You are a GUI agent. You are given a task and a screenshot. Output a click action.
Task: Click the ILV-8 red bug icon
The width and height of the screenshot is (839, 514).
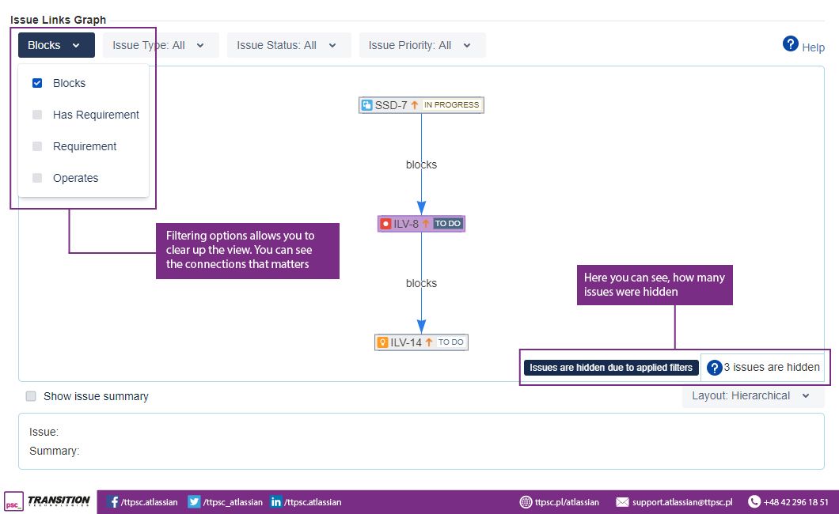click(x=385, y=224)
